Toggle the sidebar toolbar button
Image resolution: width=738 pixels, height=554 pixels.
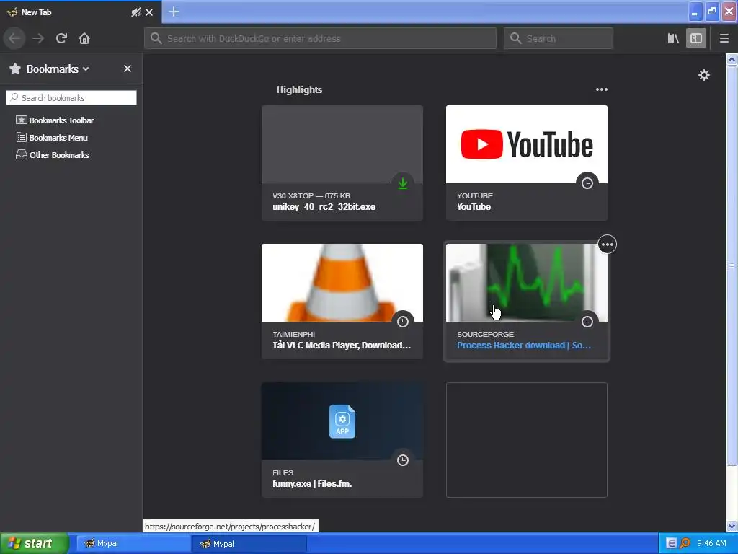click(x=696, y=38)
